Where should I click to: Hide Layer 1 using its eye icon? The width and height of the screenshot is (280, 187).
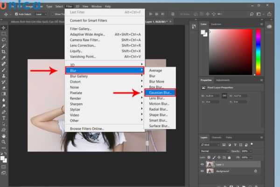[202, 165]
